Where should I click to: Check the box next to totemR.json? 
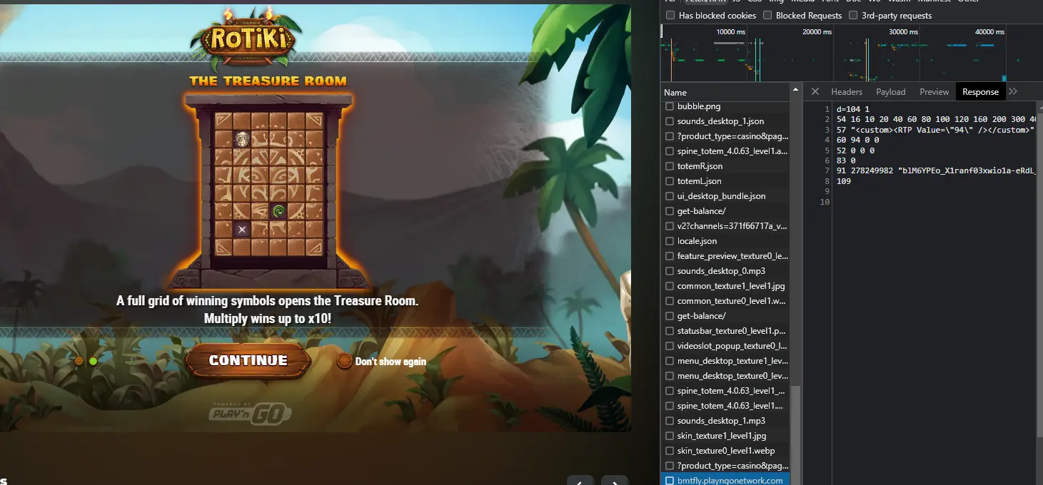pyautogui.click(x=670, y=166)
